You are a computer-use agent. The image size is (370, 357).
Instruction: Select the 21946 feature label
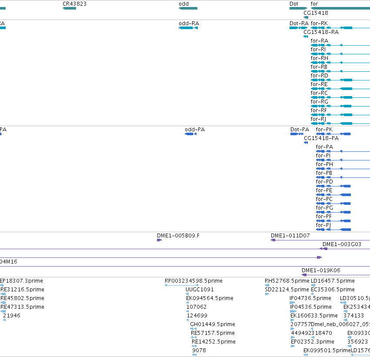click(x=12, y=316)
